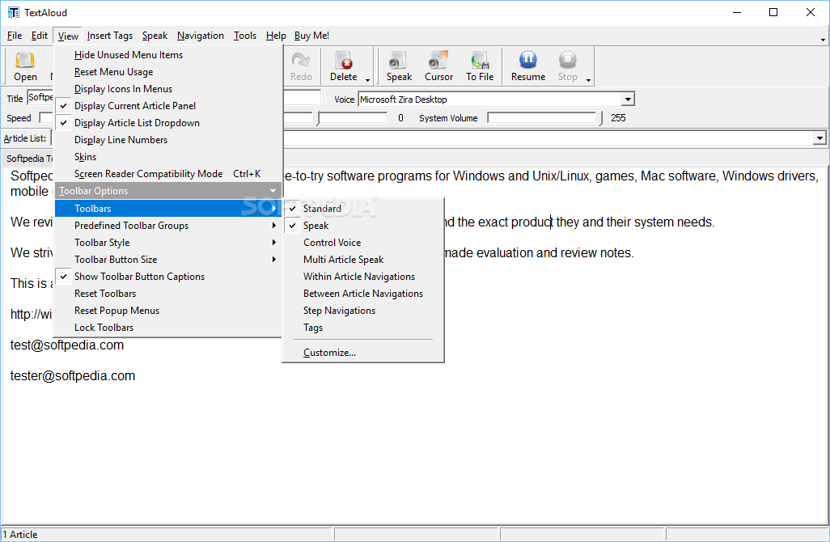Viewport: 830px width, 542px height.
Task: Click the slider track left of value 0
Action: click(x=353, y=117)
